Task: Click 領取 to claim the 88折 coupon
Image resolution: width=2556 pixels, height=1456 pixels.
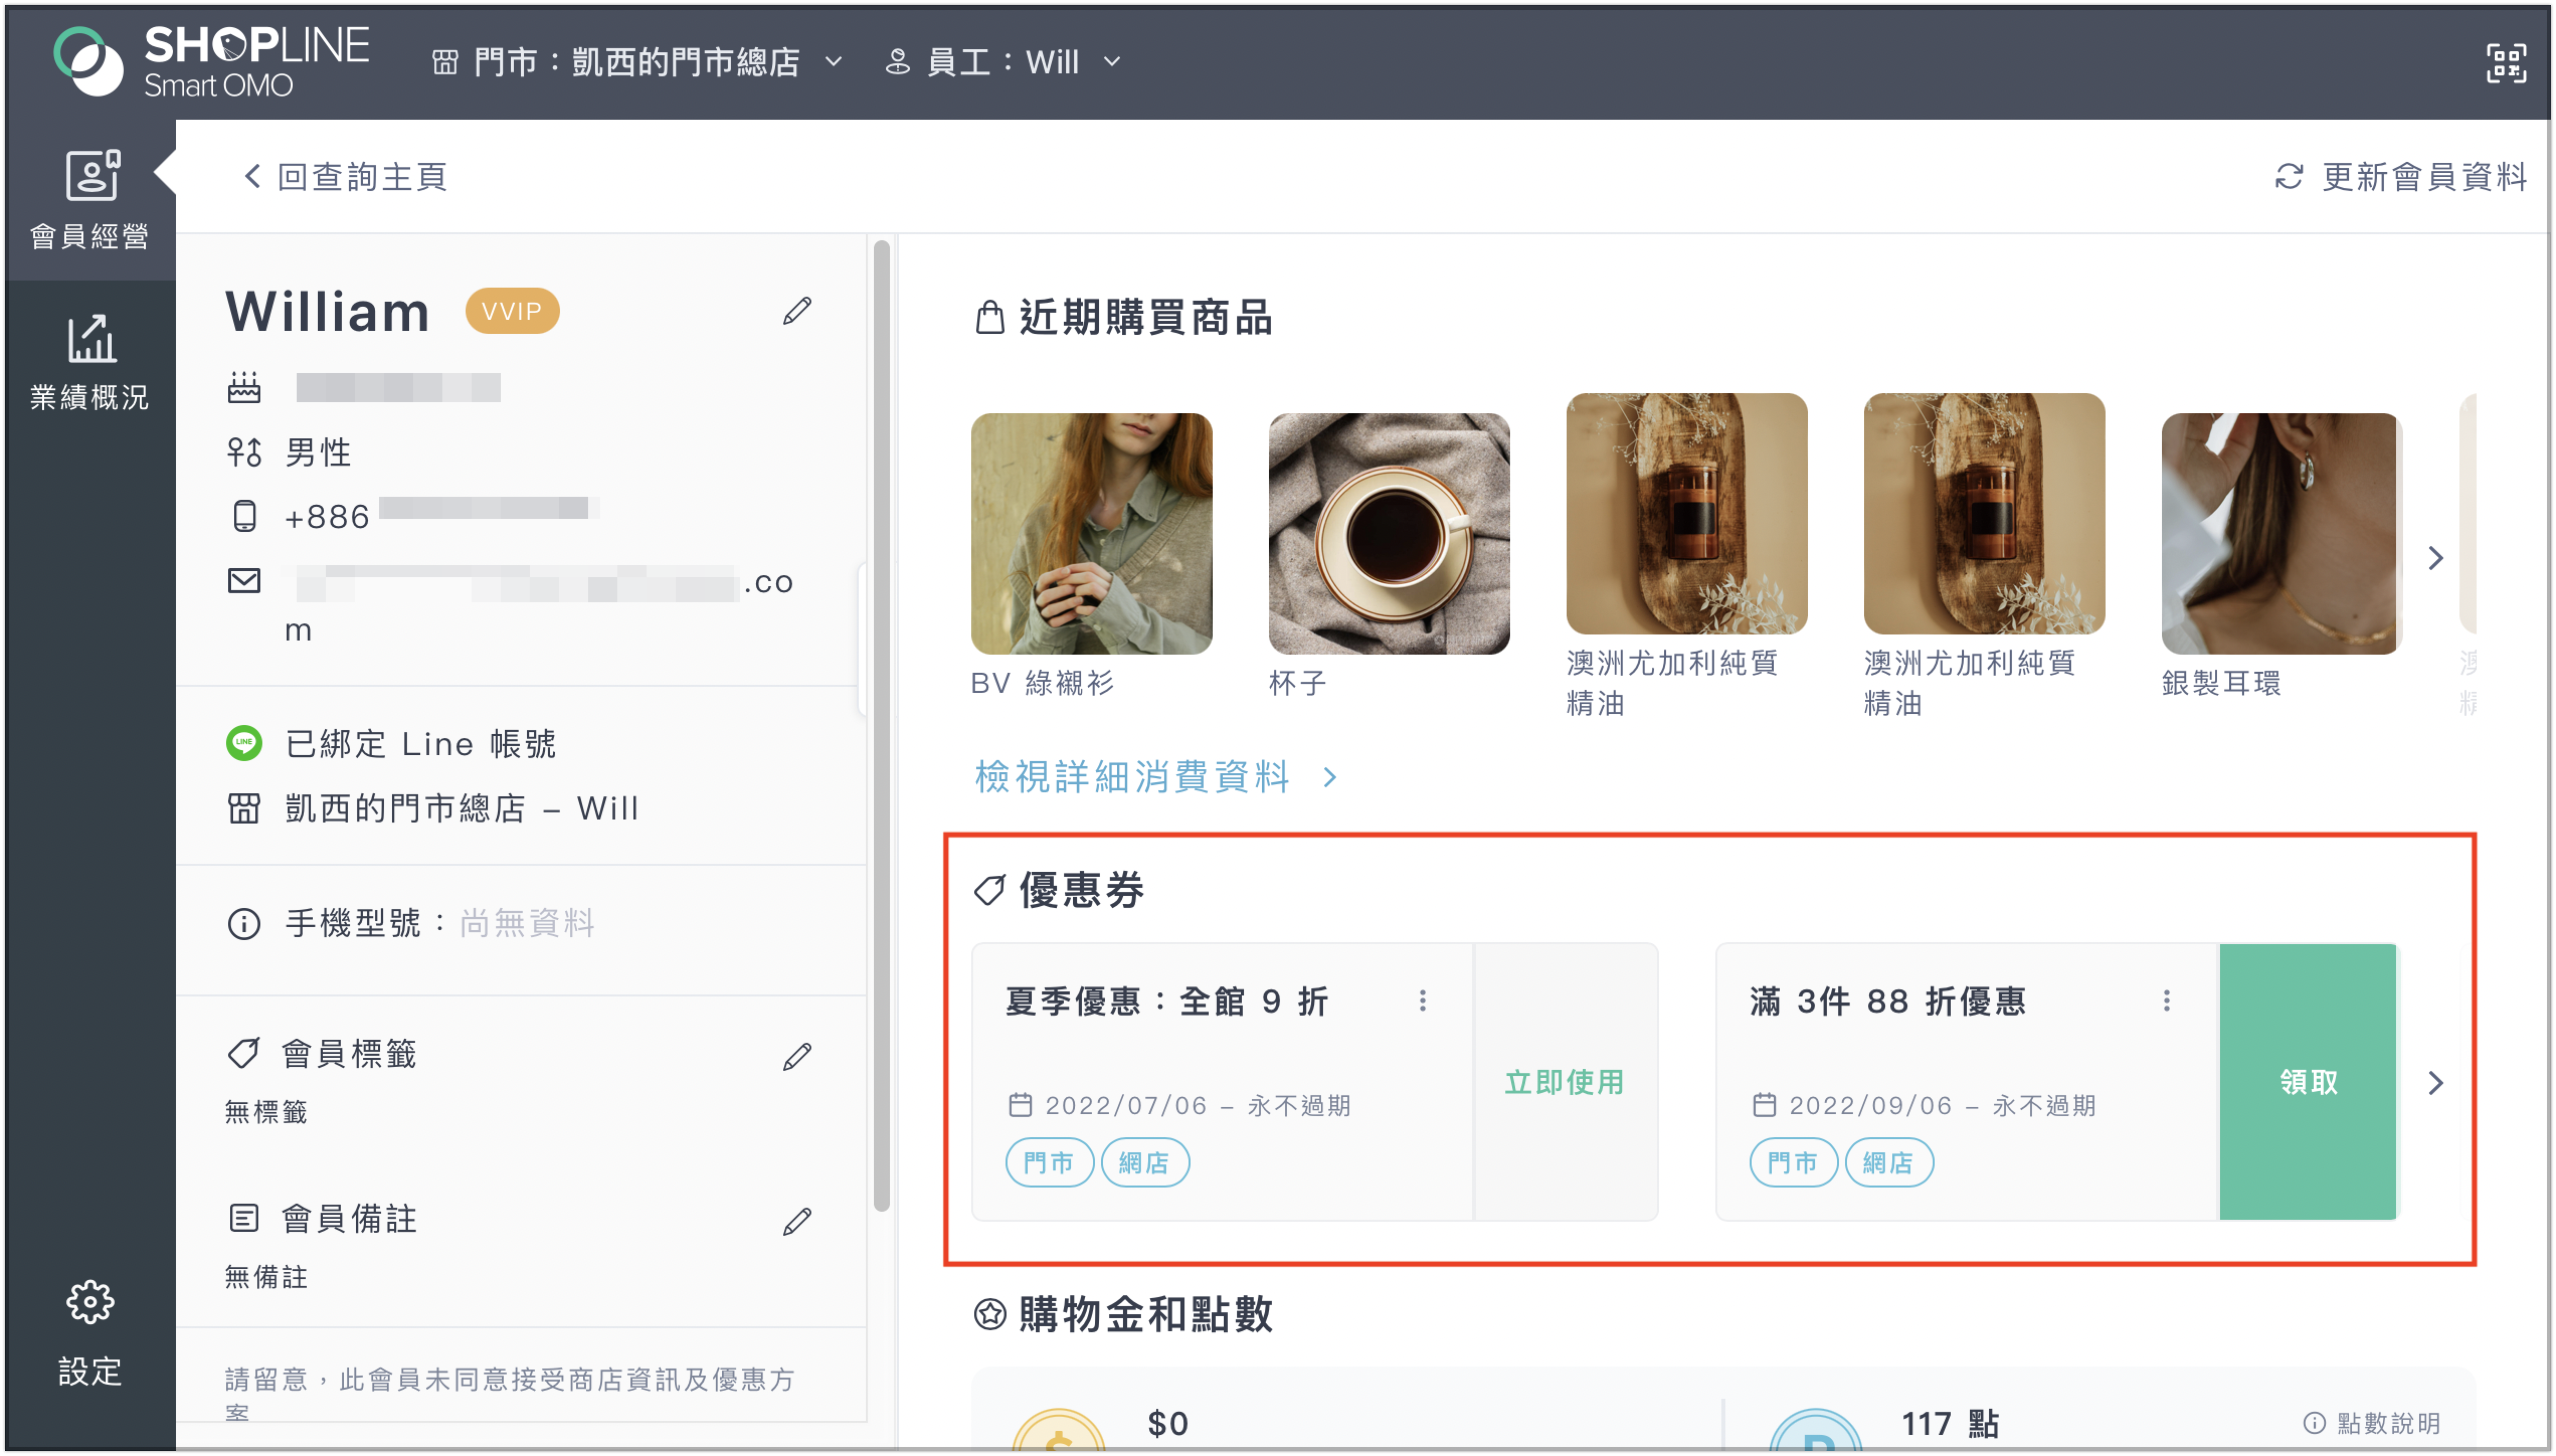Action: point(2308,1082)
